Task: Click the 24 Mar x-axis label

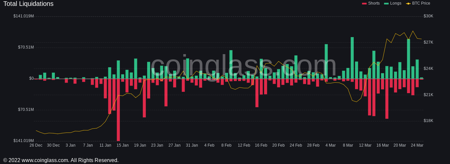Action: (x=417, y=145)
